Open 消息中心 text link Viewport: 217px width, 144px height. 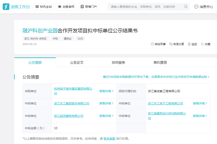click(206, 6)
